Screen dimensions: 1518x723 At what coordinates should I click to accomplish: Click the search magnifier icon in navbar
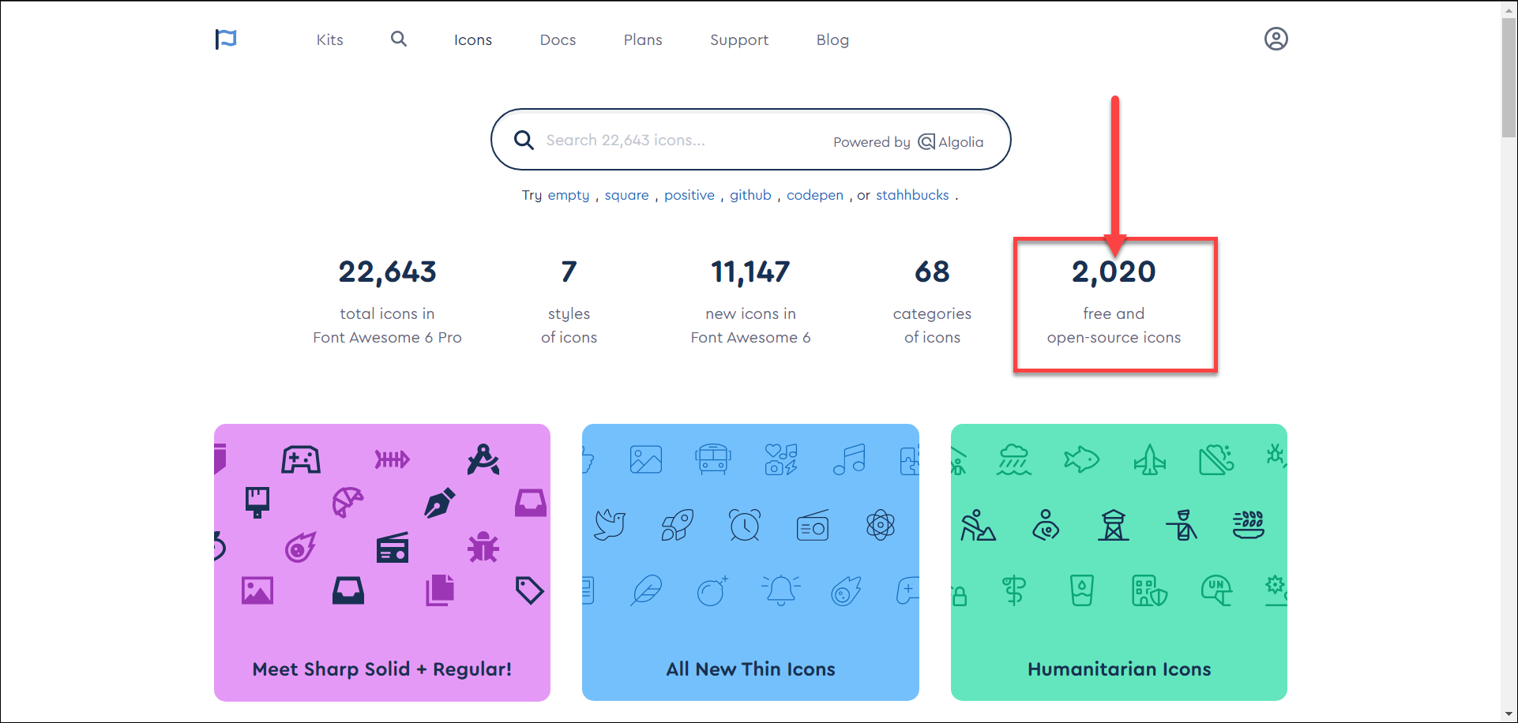399,39
